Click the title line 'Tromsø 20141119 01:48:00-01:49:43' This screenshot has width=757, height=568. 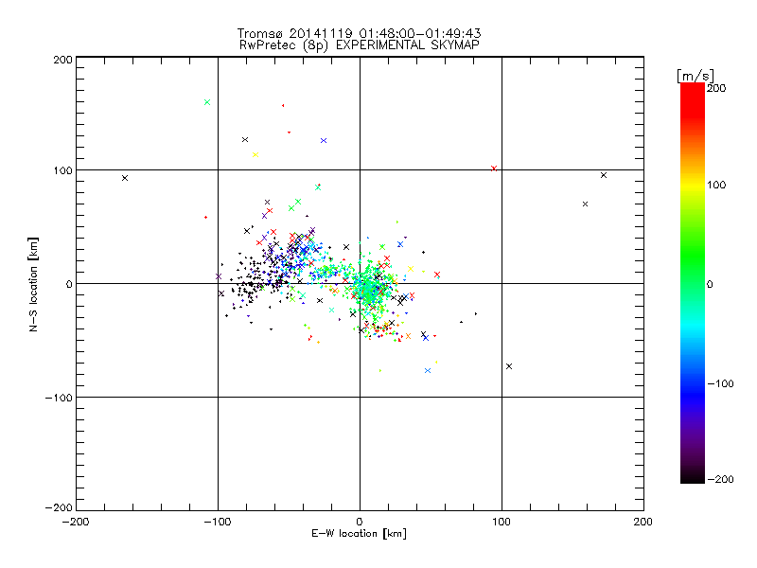[359, 33]
